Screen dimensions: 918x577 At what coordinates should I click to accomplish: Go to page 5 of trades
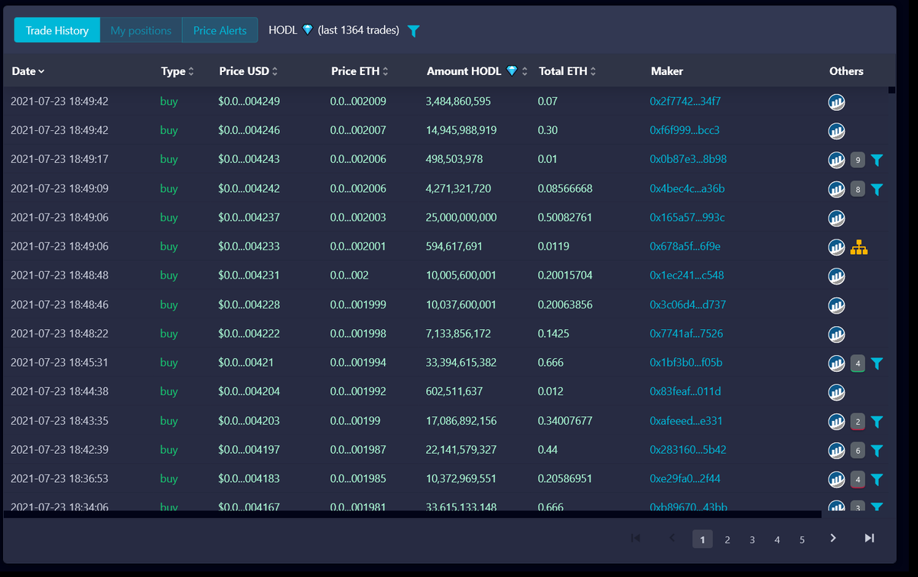[x=802, y=540]
